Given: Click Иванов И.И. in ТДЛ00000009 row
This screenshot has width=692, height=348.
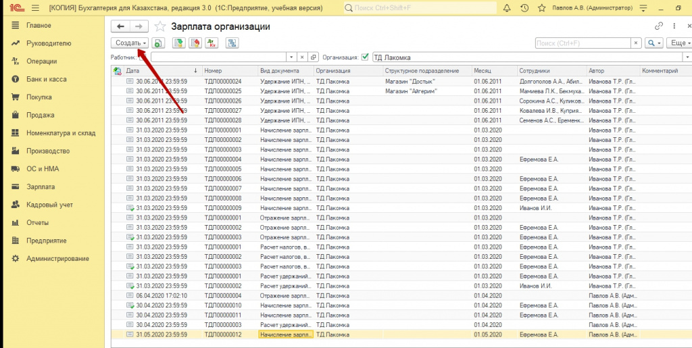Looking at the screenshot, I should 535,207.
